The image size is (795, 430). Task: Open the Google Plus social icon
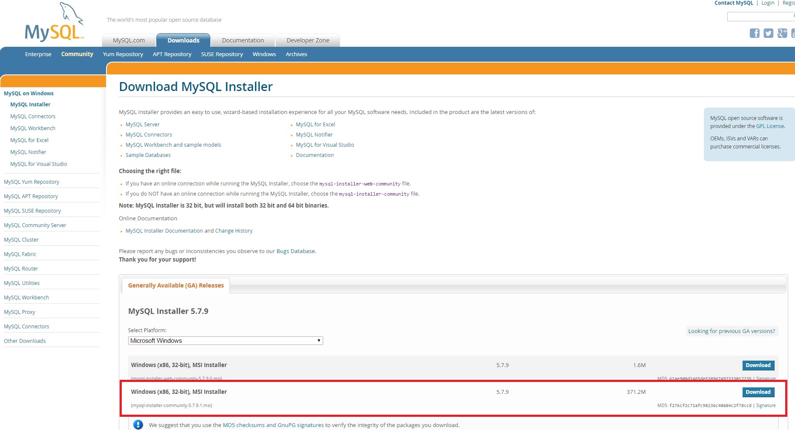point(782,33)
